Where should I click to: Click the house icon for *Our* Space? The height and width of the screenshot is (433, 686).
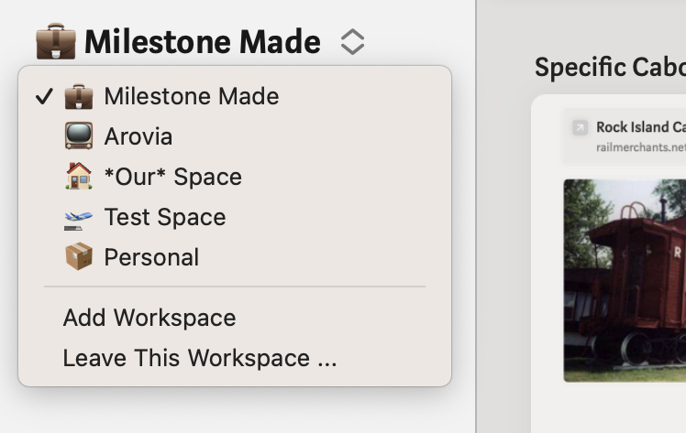pos(79,177)
